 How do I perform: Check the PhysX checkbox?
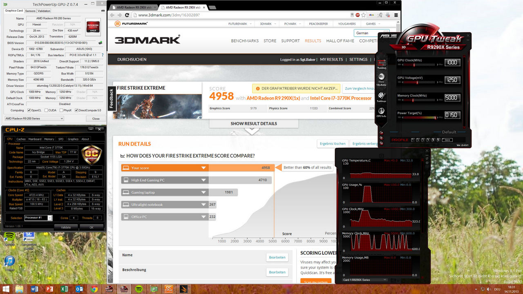point(61,110)
